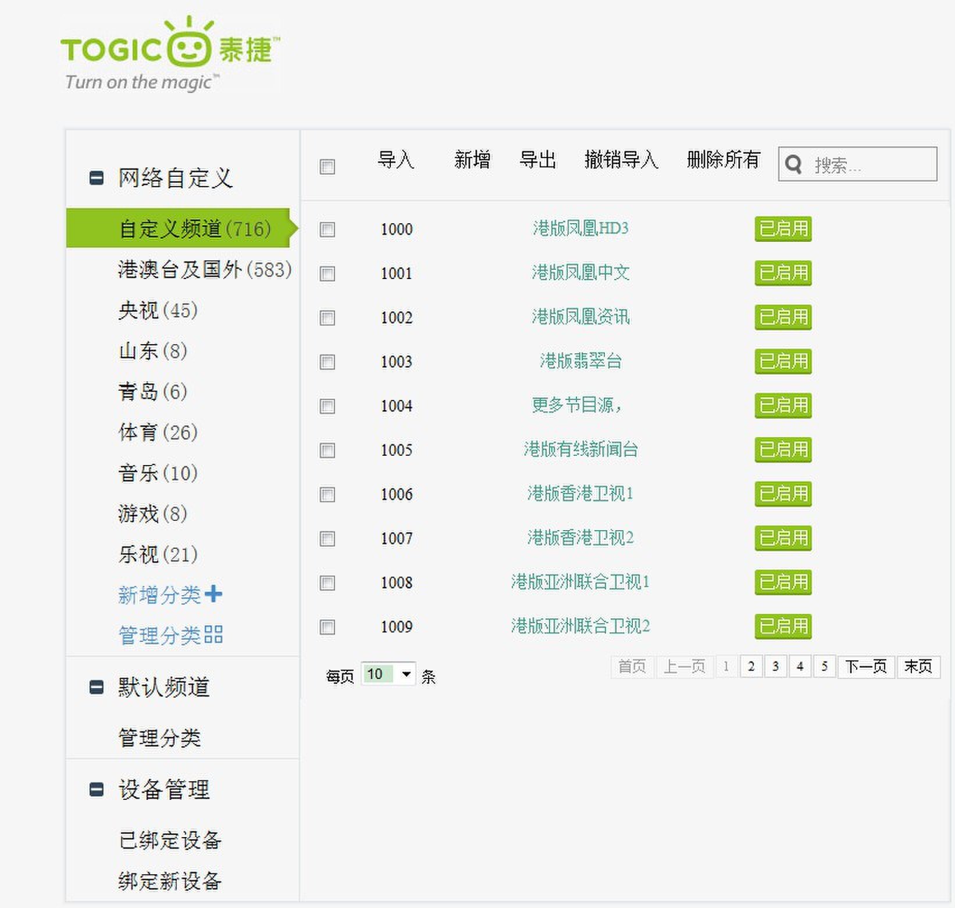Open channel link 更多节目源,
Viewport: 955px width, 908px height.
[x=576, y=405]
